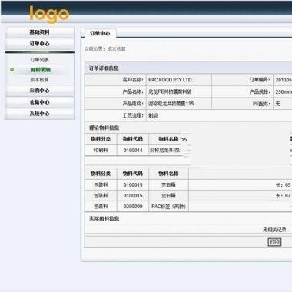The height and width of the screenshot is (292, 292).
Task: Select 用料明细 in the sidebar
Action: [x=40, y=70]
